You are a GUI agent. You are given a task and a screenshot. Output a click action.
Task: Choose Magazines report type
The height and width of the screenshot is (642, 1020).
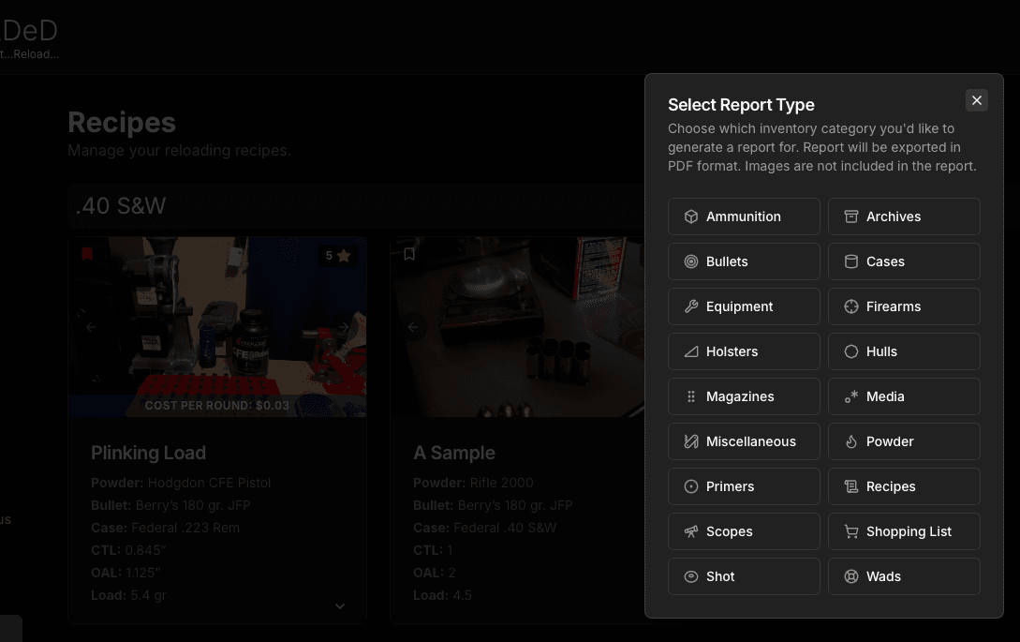[x=744, y=396]
